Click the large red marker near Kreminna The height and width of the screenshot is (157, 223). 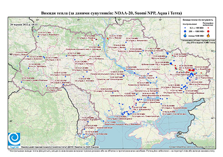pos(190,70)
